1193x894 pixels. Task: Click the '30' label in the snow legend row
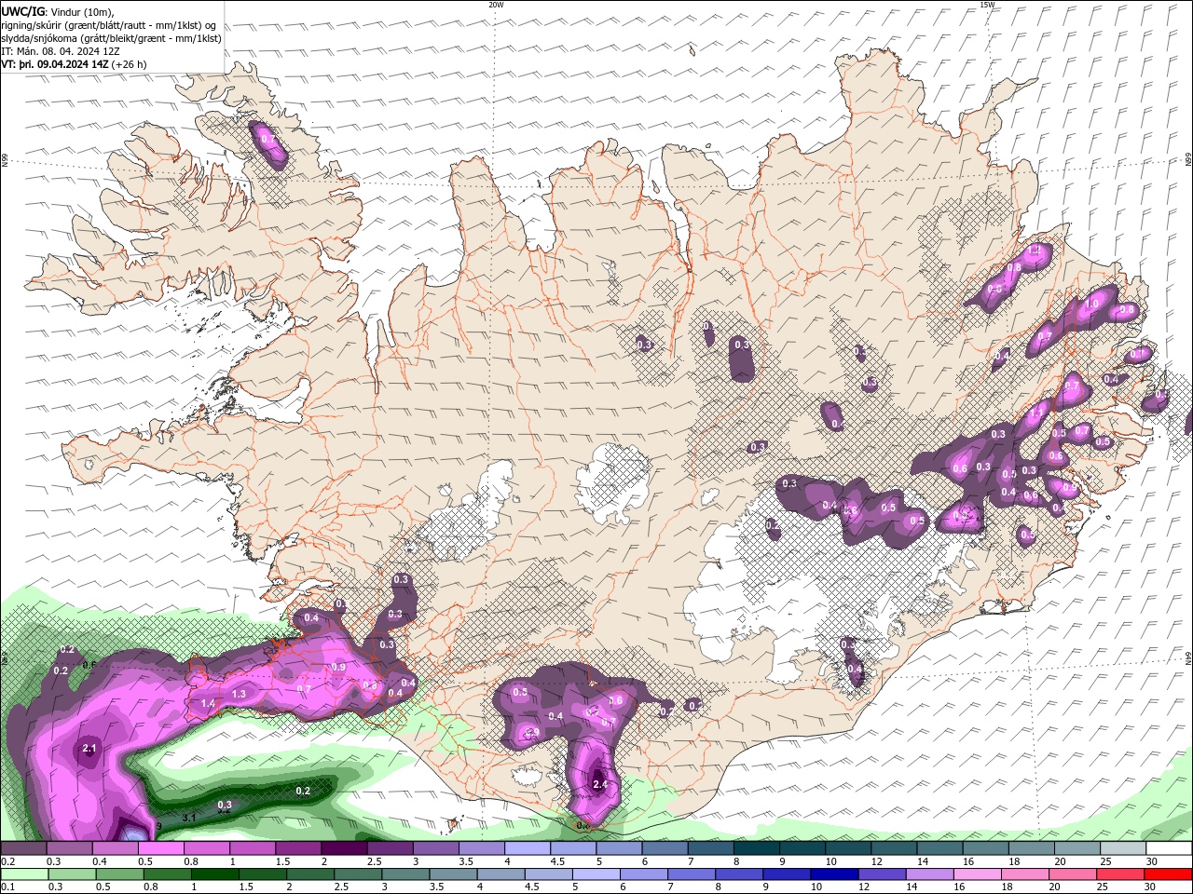coord(1152,861)
